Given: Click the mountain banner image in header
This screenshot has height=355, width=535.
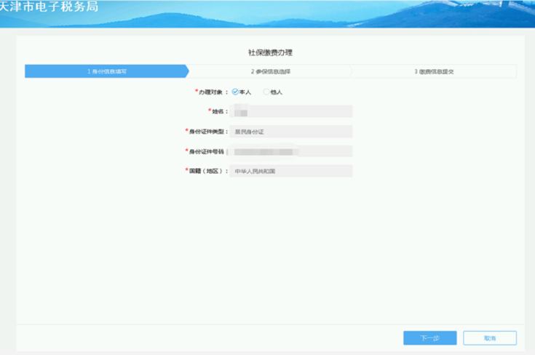Looking at the screenshot, I should (x=328, y=13).
